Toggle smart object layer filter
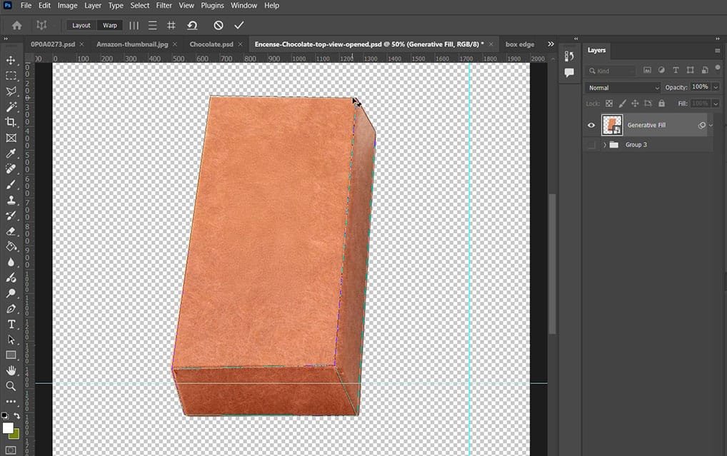 pos(704,71)
